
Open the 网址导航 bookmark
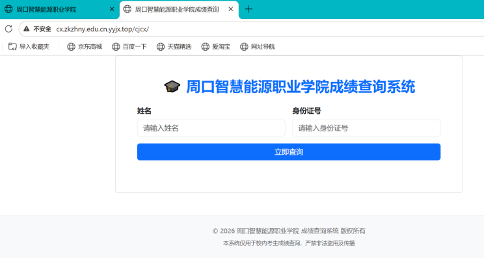point(258,47)
